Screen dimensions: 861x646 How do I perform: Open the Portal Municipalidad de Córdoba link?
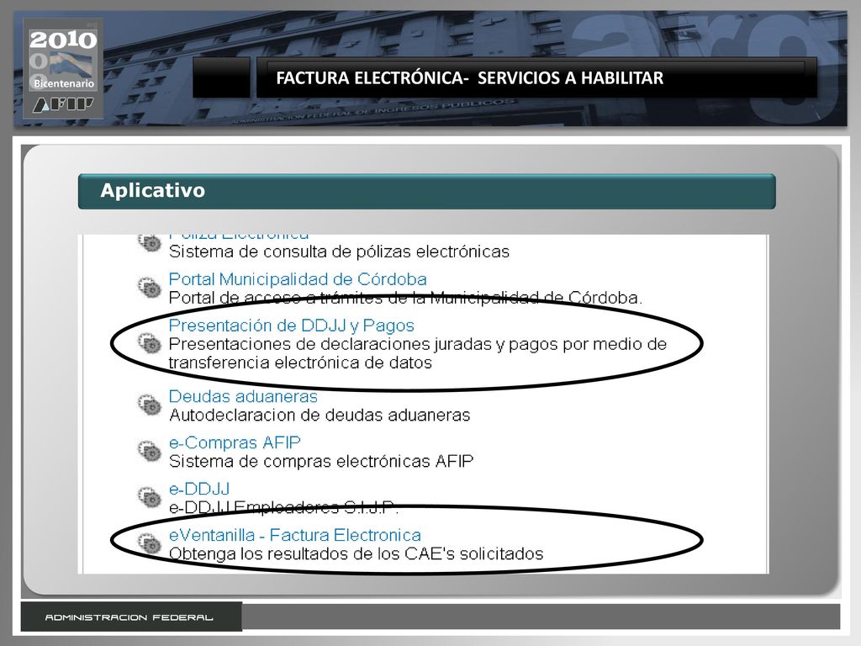pyautogui.click(x=298, y=279)
